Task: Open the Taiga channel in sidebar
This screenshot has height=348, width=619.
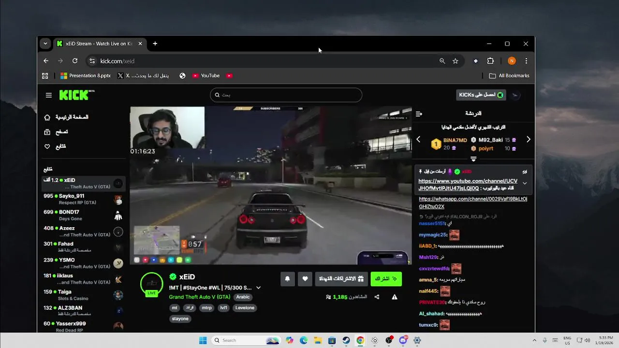Action: (84, 295)
